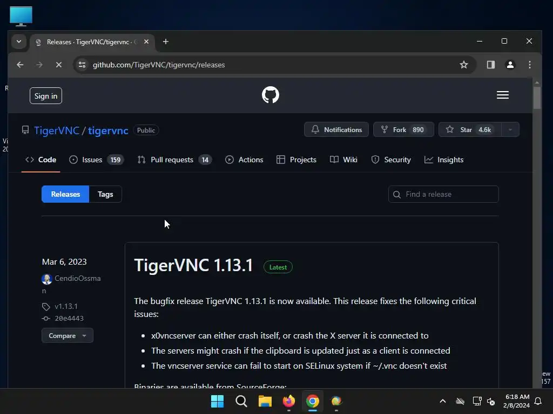Viewport: 553px width, 414px height.
Task: Open the v1.13.1 tag link
Action: click(66, 306)
